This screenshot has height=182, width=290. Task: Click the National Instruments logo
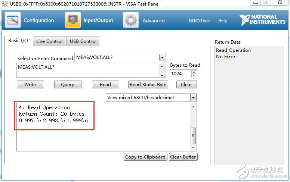262,20
